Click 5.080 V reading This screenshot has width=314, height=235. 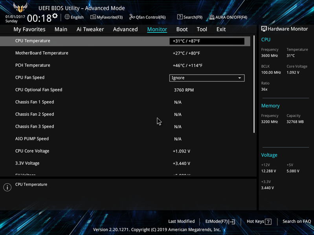(x=293, y=171)
